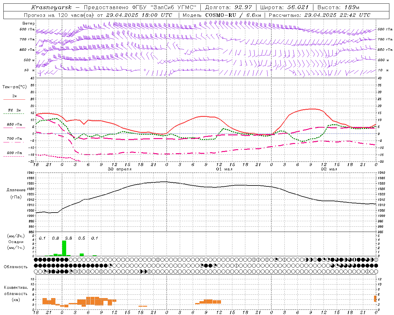Click the 'Осадки' precipitation label

click(x=16, y=242)
